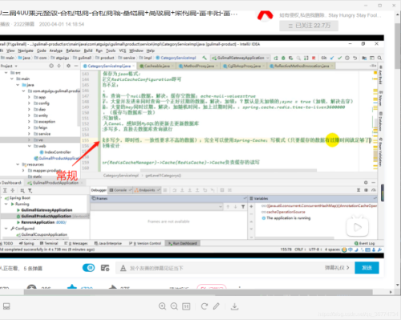Toggle the blue danmaku switch
This screenshot has height=320, width=401.
point(88,268)
